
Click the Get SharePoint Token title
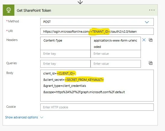click(34, 11)
